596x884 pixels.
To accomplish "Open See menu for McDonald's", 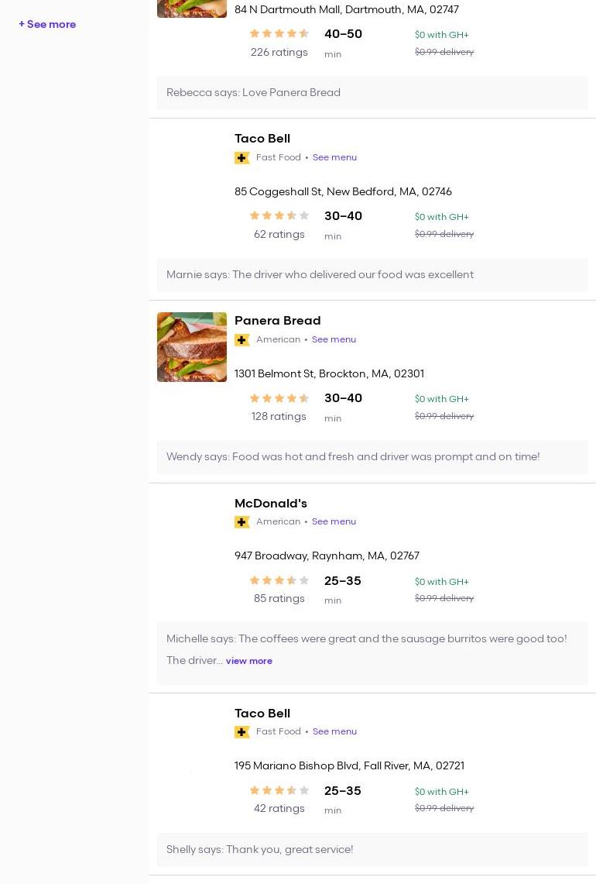I will click(x=334, y=521).
